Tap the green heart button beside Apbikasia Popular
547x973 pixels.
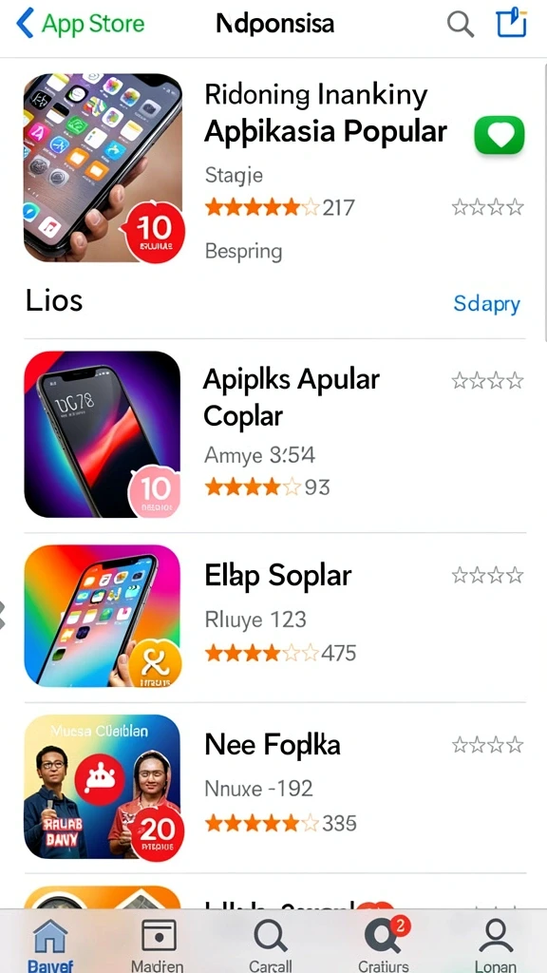[500, 135]
